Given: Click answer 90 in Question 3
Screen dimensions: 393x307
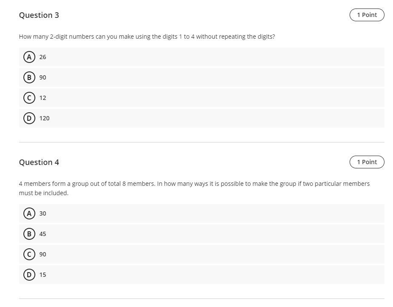Looking at the screenshot, I should (x=43, y=77).
